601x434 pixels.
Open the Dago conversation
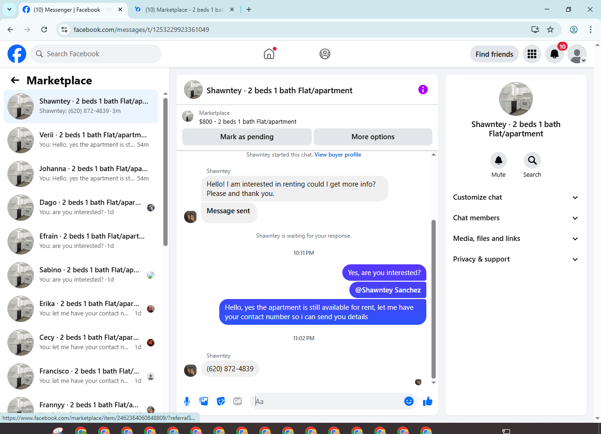(x=81, y=208)
